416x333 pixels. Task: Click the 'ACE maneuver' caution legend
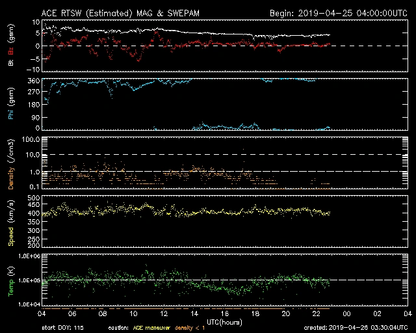click(x=151, y=328)
